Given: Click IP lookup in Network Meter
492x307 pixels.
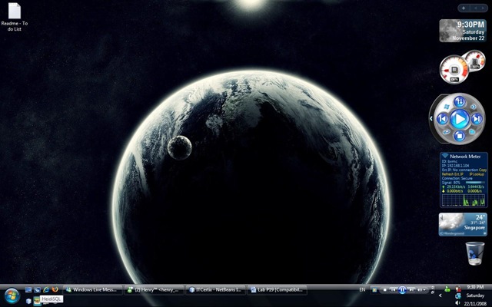Looking at the screenshot, I should click(477, 174).
